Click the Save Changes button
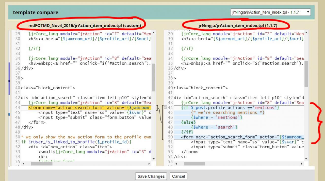This screenshot has width=325, height=181. pyautogui.click(x=151, y=176)
